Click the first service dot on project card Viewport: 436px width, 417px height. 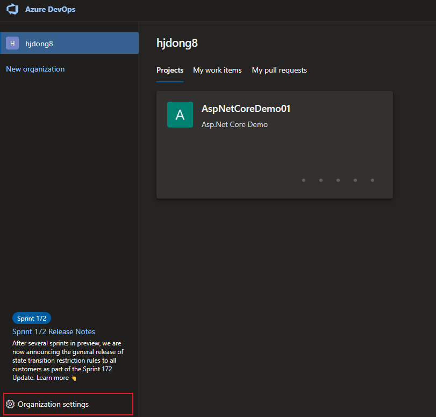[304, 180]
